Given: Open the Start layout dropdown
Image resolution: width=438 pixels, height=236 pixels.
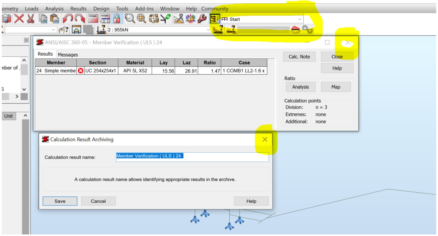Looking at the screenshot, I should pyautogui.click(x=299, y=19).
